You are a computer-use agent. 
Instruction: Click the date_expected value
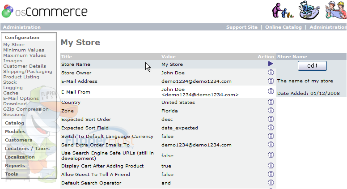180,128
